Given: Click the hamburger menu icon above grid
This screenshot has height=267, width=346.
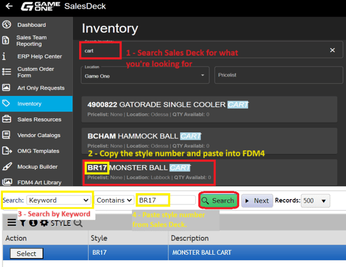Looking at the screenshot, I should tap(12, 222).
